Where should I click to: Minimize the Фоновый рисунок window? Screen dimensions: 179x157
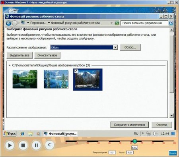point(161,16)
